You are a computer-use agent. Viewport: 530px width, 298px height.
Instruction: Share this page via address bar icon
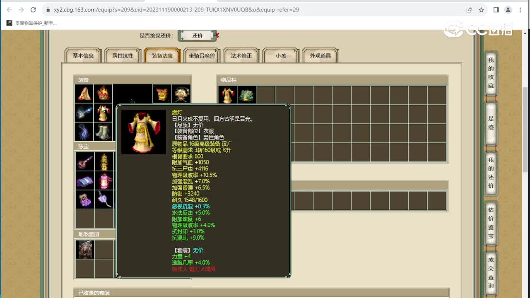coord(469,10)
